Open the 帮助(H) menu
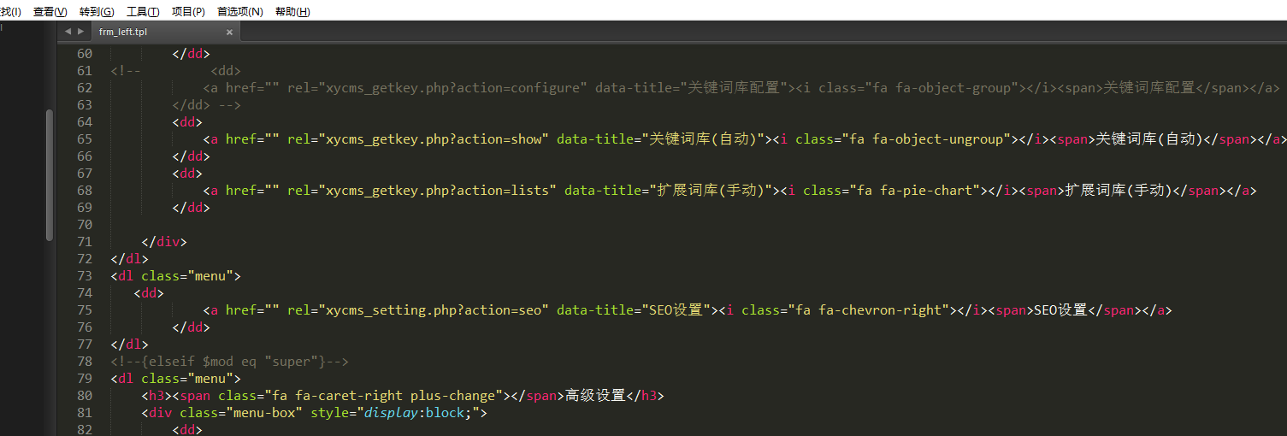 (292, 11)
